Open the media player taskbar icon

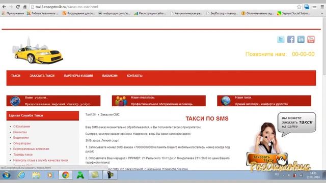(50, 175)
